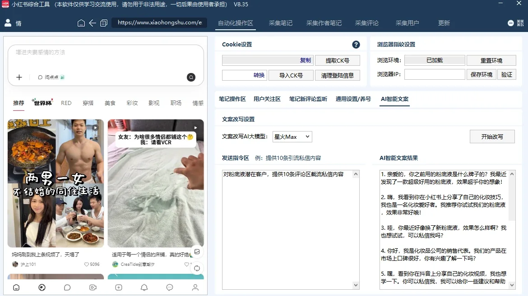528x296 pixels.
Task: Click 保存环境 button
Action: 482,74
